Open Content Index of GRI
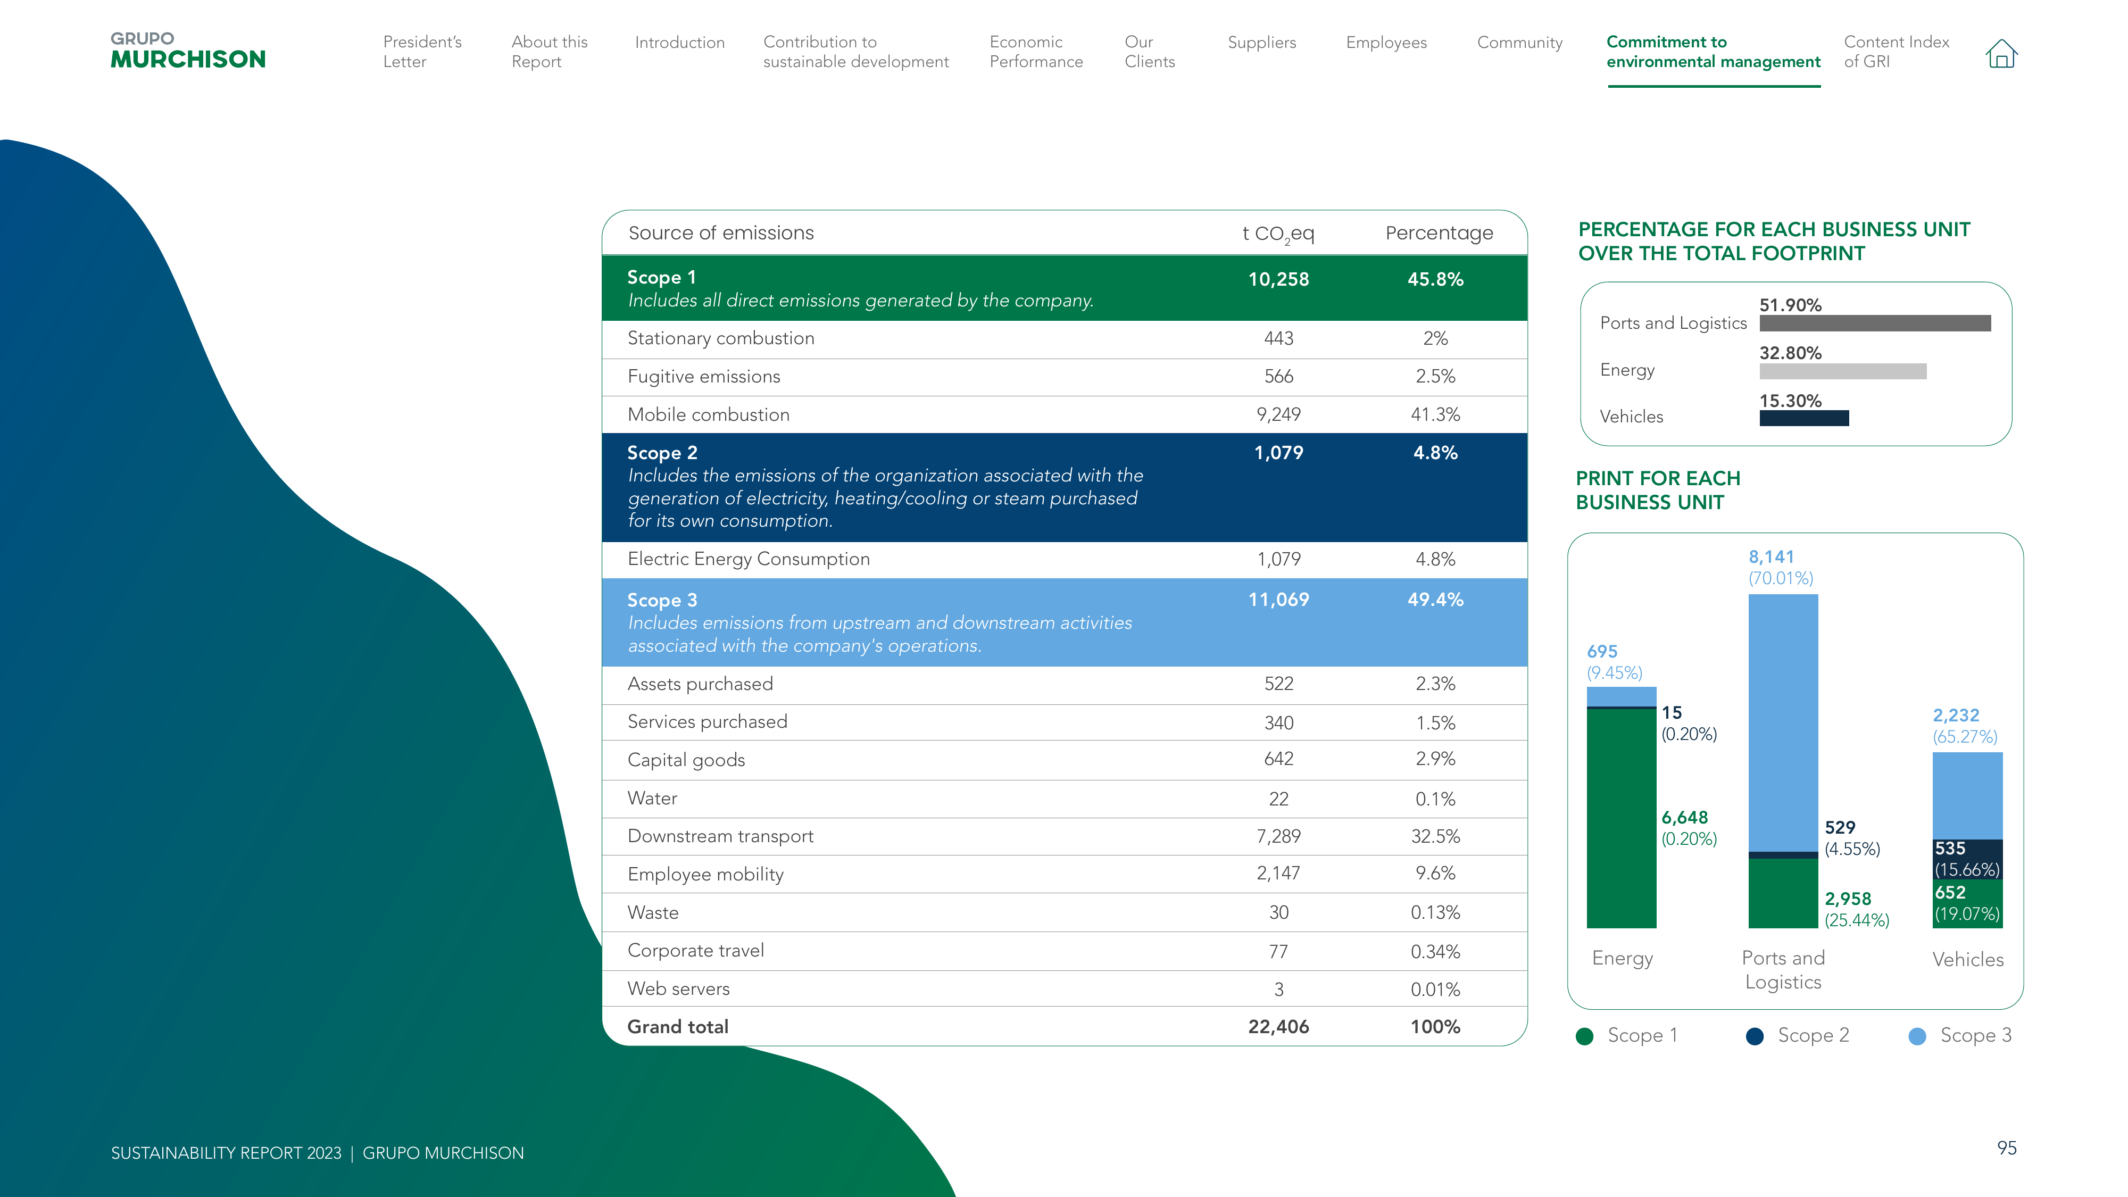Screen dimensions: 2128x1197 pos(1896,51)
